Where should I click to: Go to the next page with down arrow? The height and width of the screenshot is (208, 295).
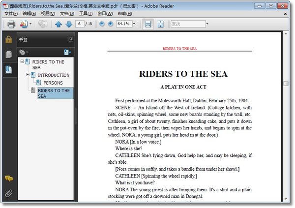click(x=69, y=24)
